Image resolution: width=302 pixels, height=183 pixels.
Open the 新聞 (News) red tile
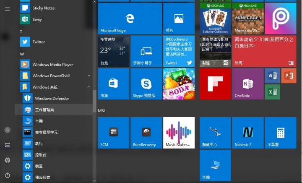click(264, 51)
